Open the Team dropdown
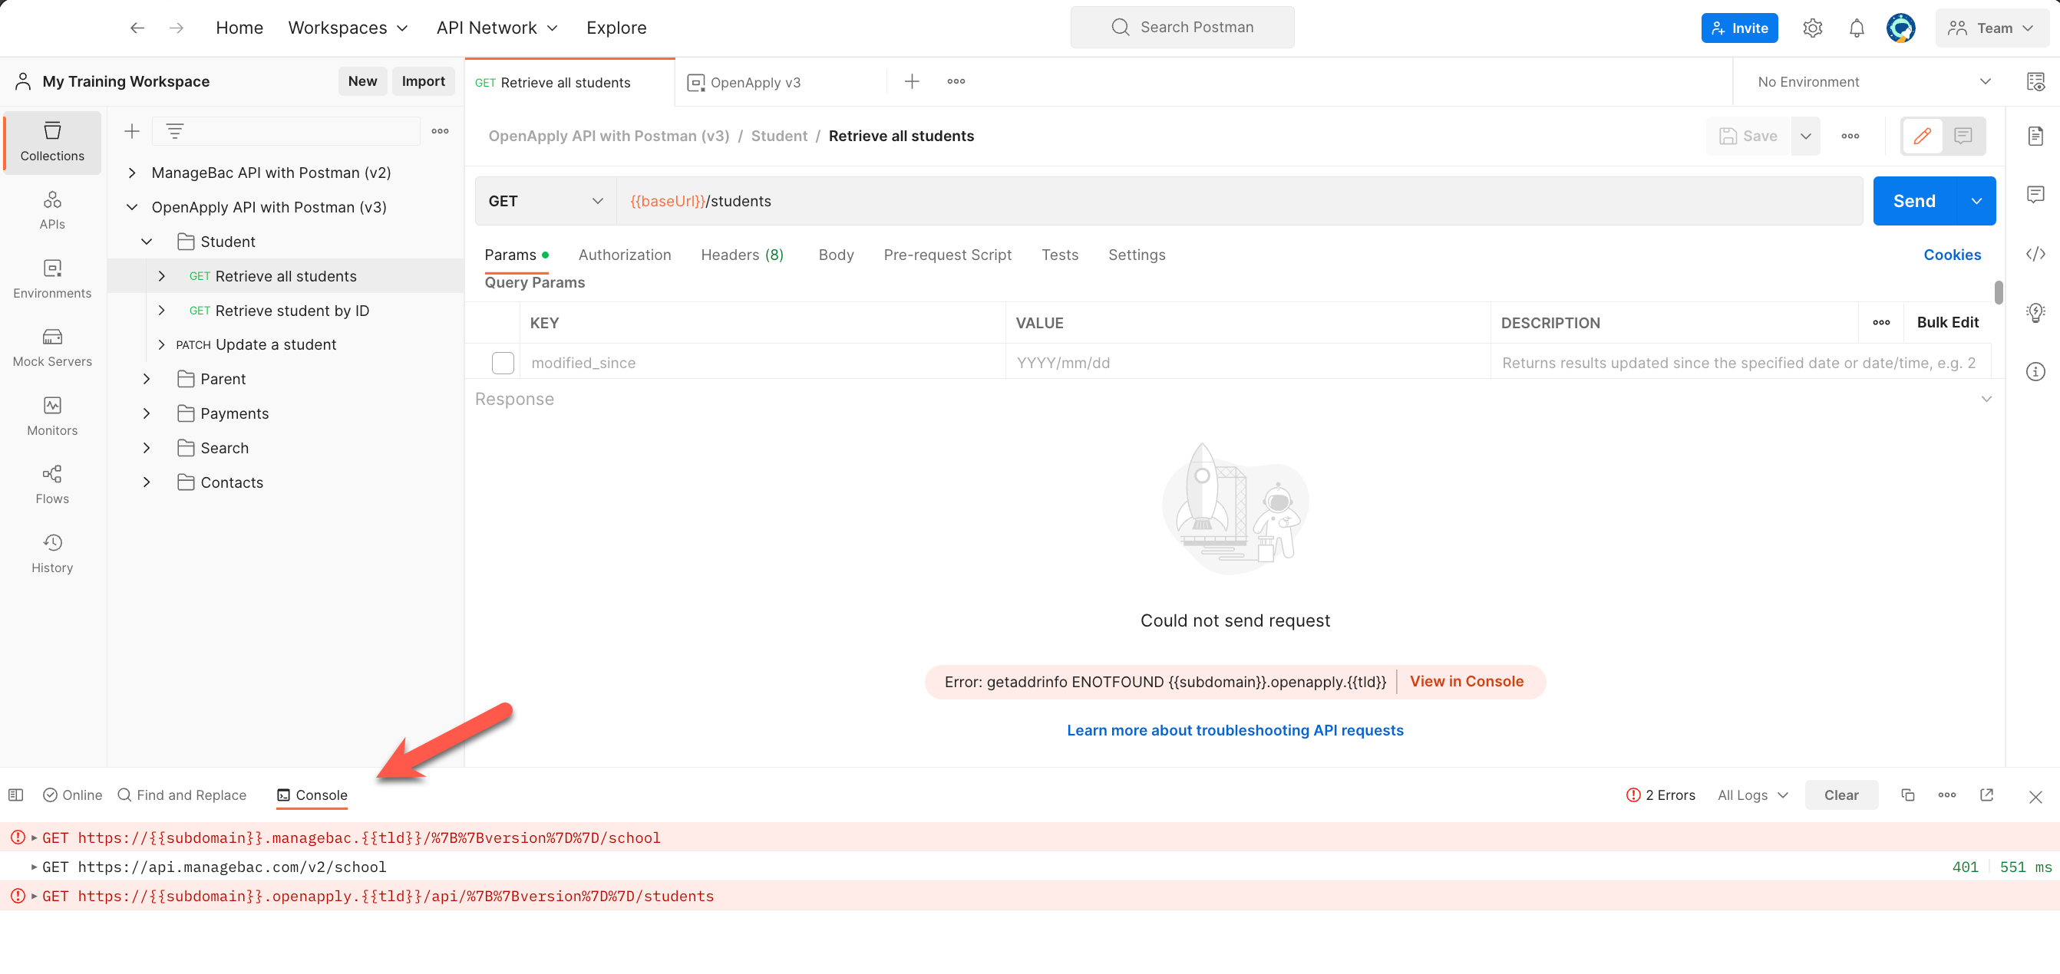This screenshot has height=974, width=2060. point(1990,28)
